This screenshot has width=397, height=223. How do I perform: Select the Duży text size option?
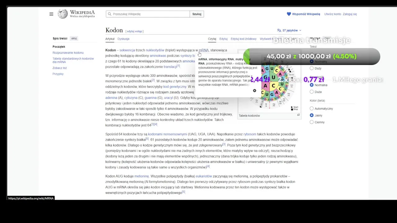coord(312,68)
